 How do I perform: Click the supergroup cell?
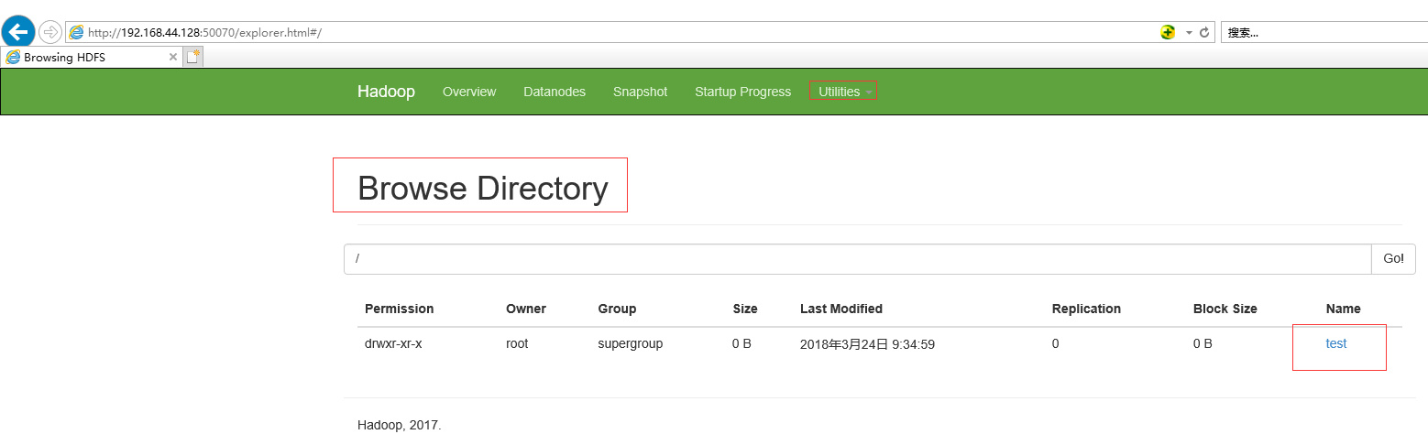pos(631,343)
